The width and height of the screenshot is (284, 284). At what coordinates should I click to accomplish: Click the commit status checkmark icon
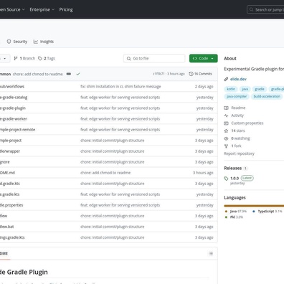click(78, 74)
